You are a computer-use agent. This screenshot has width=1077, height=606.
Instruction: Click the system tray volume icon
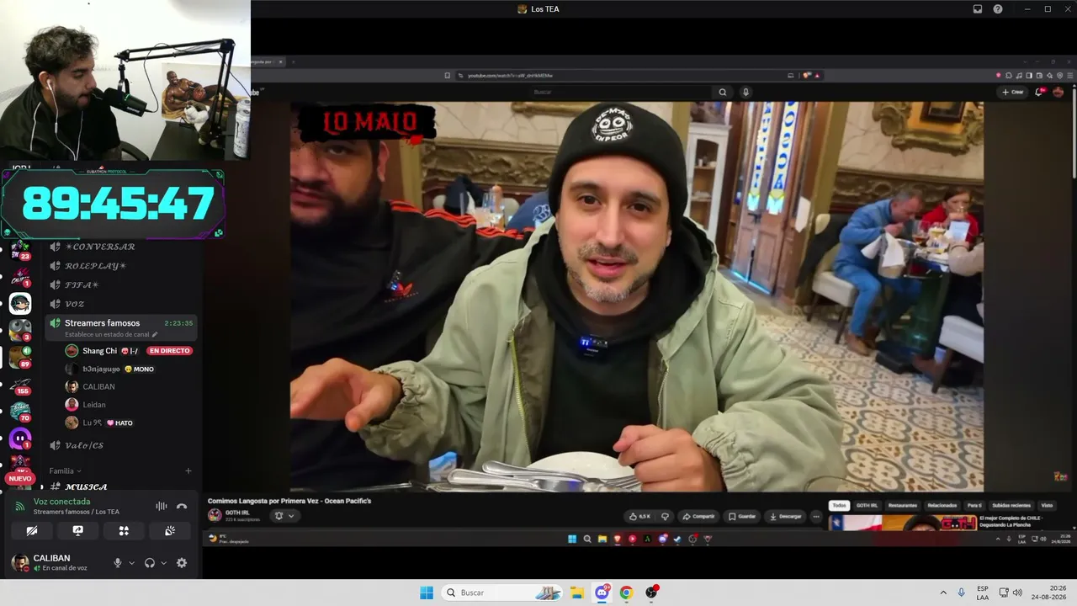point(1017,593)
